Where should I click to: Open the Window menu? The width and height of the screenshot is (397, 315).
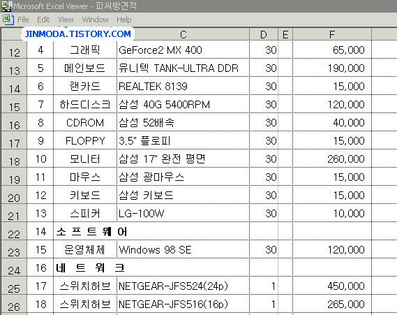click(x=95, y=20)
